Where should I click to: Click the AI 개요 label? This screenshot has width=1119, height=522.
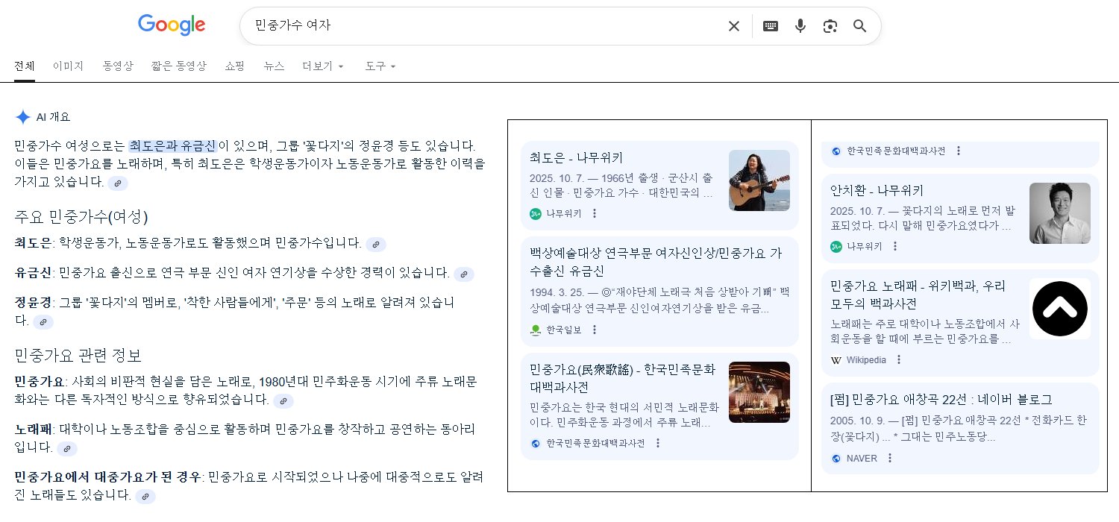pyautogui.click(x=53, y=117)
